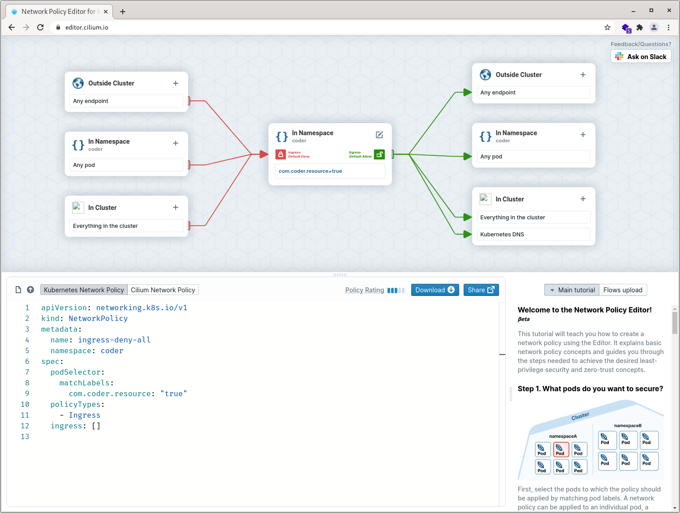Image resolution: width=680 pixels, height=513 pixels.
Task: Select right Any pod egress rule
Action: point(534,156)
